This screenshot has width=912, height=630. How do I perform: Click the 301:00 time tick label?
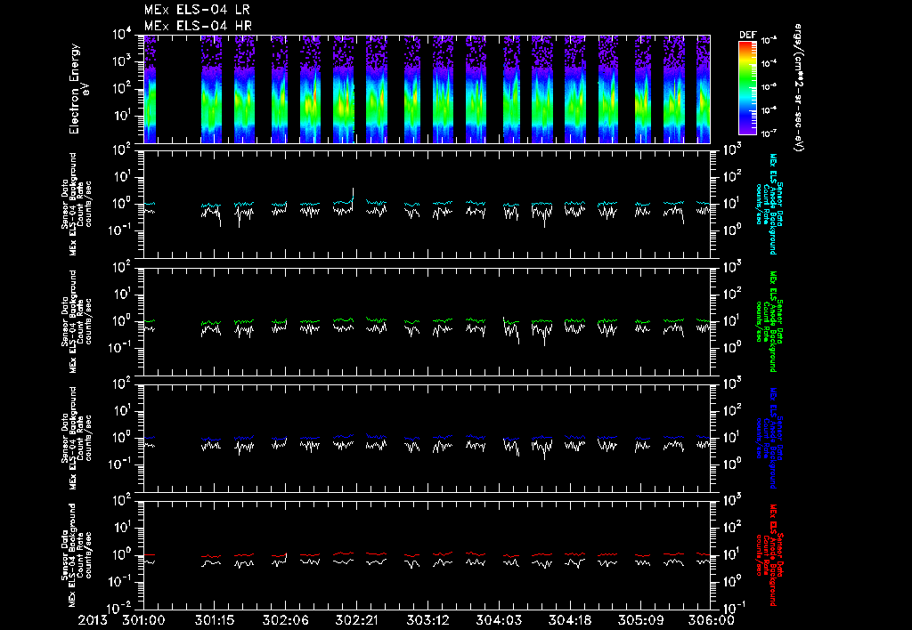(143, 621)
